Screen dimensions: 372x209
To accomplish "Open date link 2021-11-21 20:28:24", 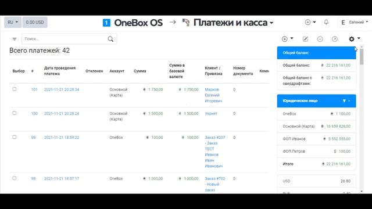I will [x=62, y=114].
